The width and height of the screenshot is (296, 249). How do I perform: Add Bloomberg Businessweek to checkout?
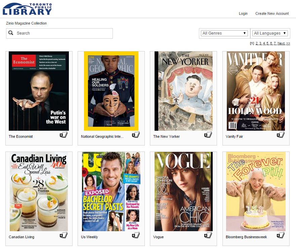click(x=281, y=235)
